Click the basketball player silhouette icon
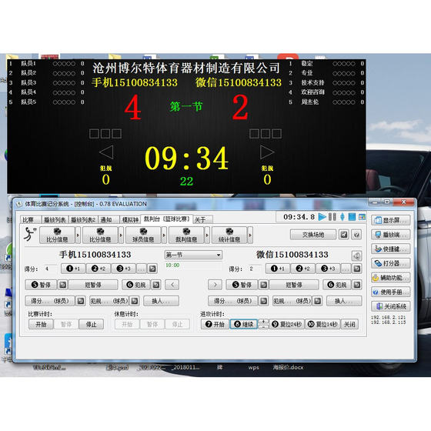431x431 pixels. (x=30, y=234)
